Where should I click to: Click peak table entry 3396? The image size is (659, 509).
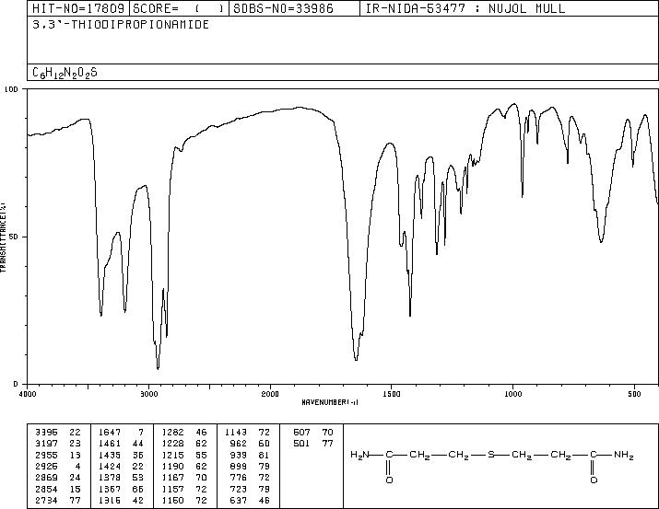pos(46,433)
